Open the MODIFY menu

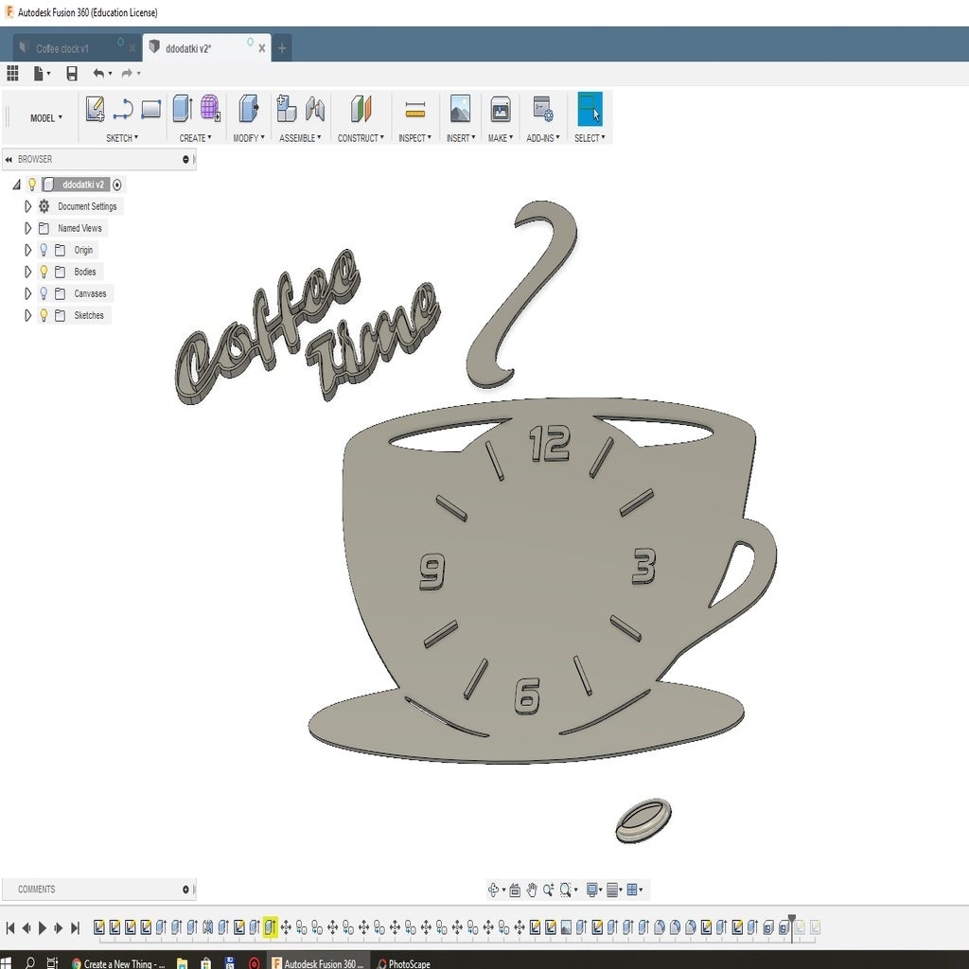pos(249,138)
